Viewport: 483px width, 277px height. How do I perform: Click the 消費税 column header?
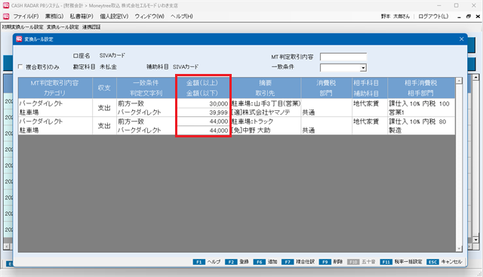[326, 83]
